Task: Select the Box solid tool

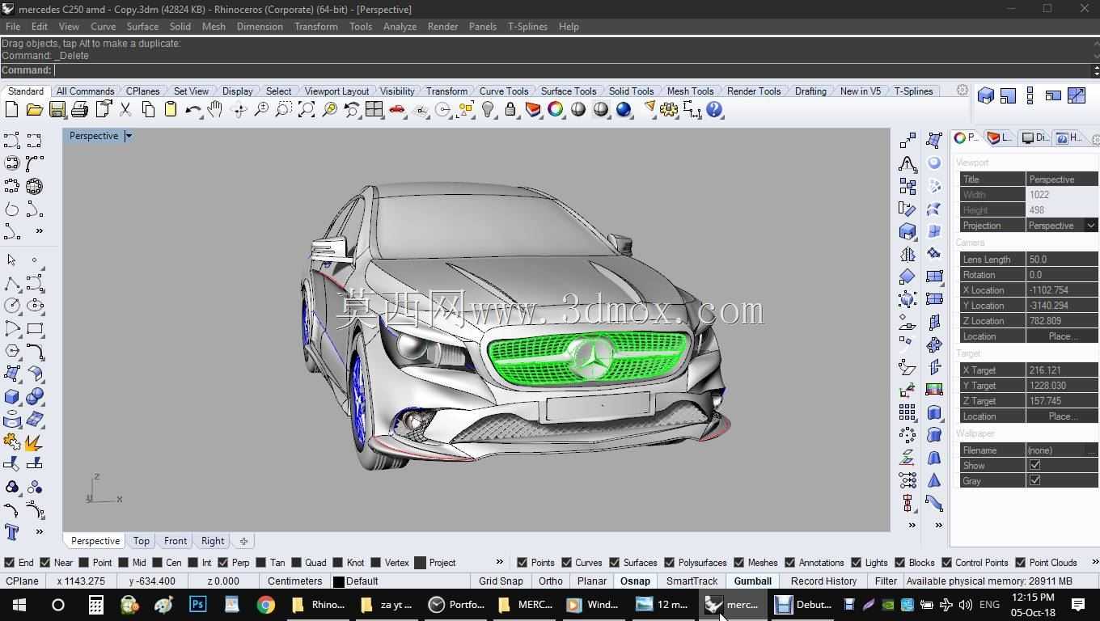Action: coord(12,396)
